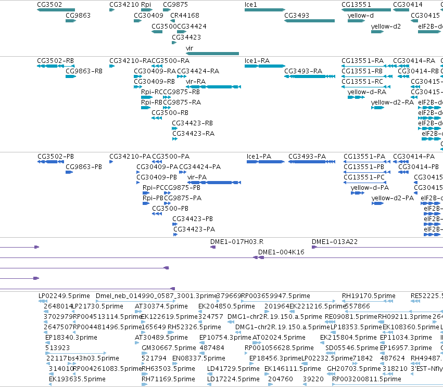Image resolution: width=443 pixels, height=387 pixels.
Task: Click the RH19170.5prime EST label
Action: (369, 296)
